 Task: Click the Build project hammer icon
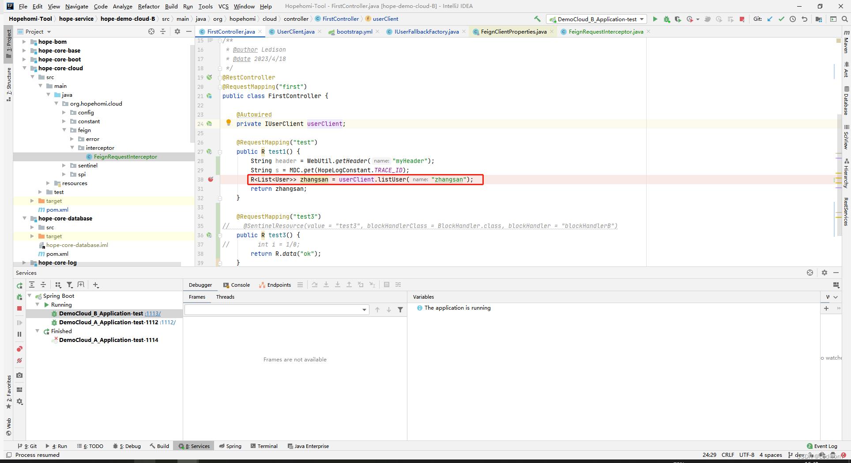point(537,19)
